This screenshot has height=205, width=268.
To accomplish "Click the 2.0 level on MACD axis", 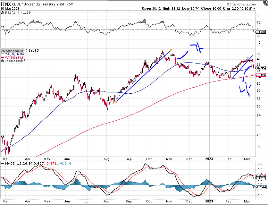I will 260,164.
